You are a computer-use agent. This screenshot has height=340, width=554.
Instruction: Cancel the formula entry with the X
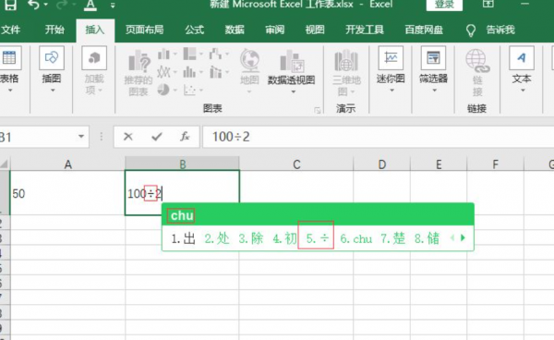(128, 137)
